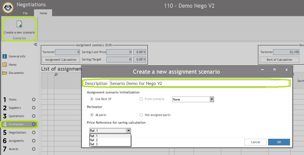Choose the Not assigned parts option
The height and width of the screenshot is (155, 304).
[x=141, y=115]
